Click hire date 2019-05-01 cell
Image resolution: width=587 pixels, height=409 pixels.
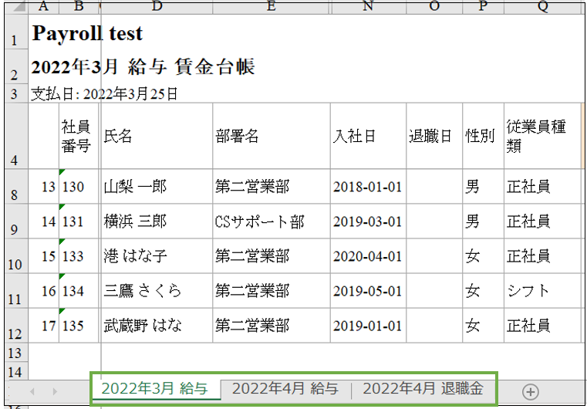tap(368, 291)
